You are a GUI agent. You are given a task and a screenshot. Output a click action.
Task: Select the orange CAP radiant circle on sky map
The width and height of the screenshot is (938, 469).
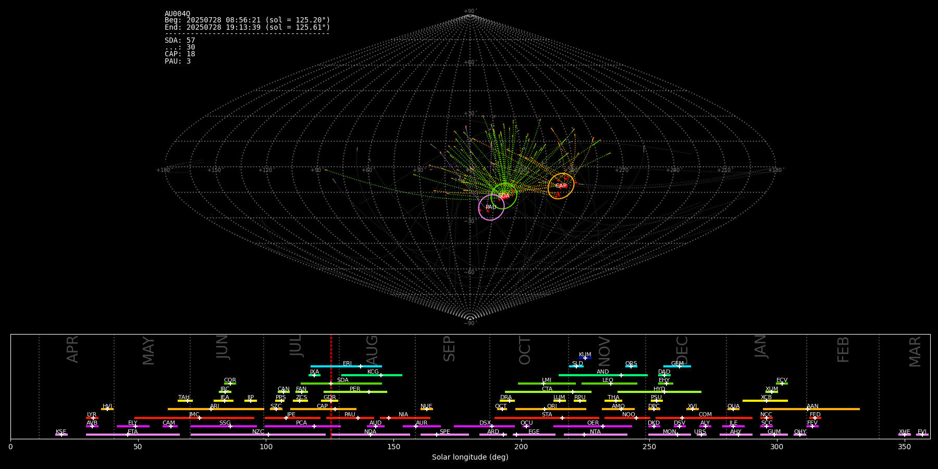[561, 186]
